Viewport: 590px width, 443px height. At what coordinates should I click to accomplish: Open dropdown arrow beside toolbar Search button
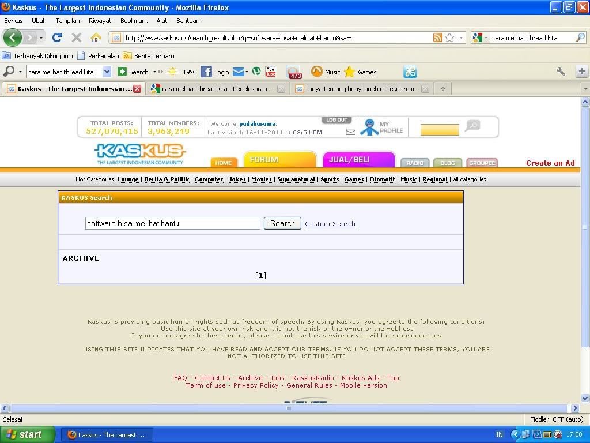[x=154, y=72]
